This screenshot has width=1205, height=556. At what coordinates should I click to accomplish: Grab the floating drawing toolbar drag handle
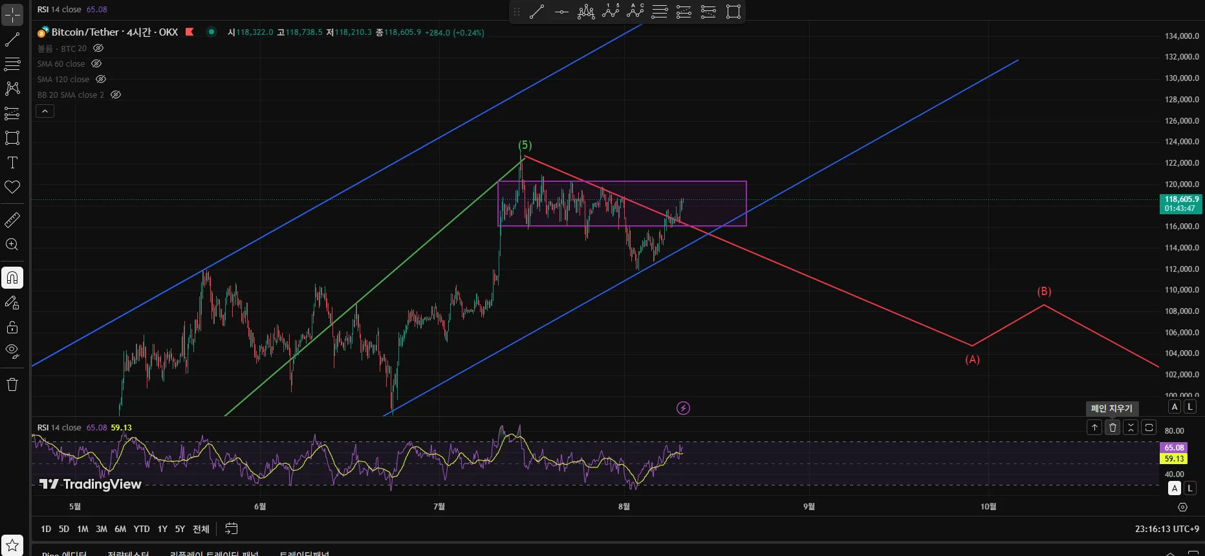point(516,12)
